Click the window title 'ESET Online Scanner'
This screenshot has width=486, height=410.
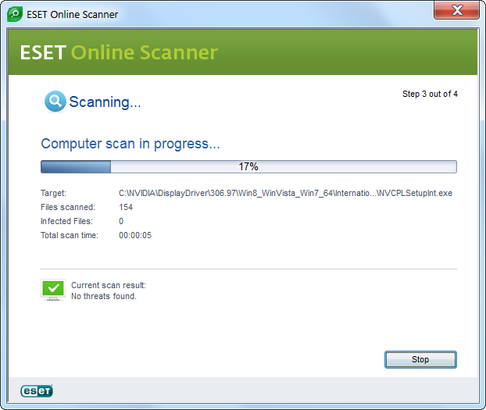pos(71,12)
